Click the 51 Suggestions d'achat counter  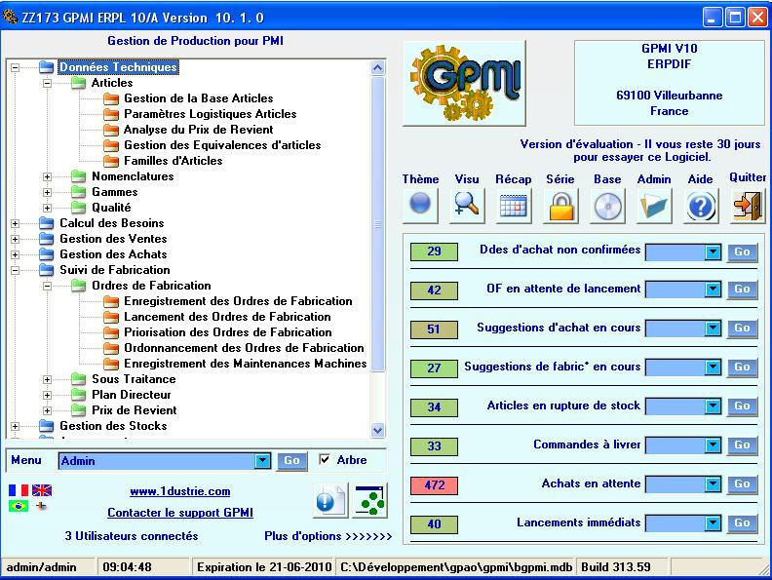pos(434,329)
